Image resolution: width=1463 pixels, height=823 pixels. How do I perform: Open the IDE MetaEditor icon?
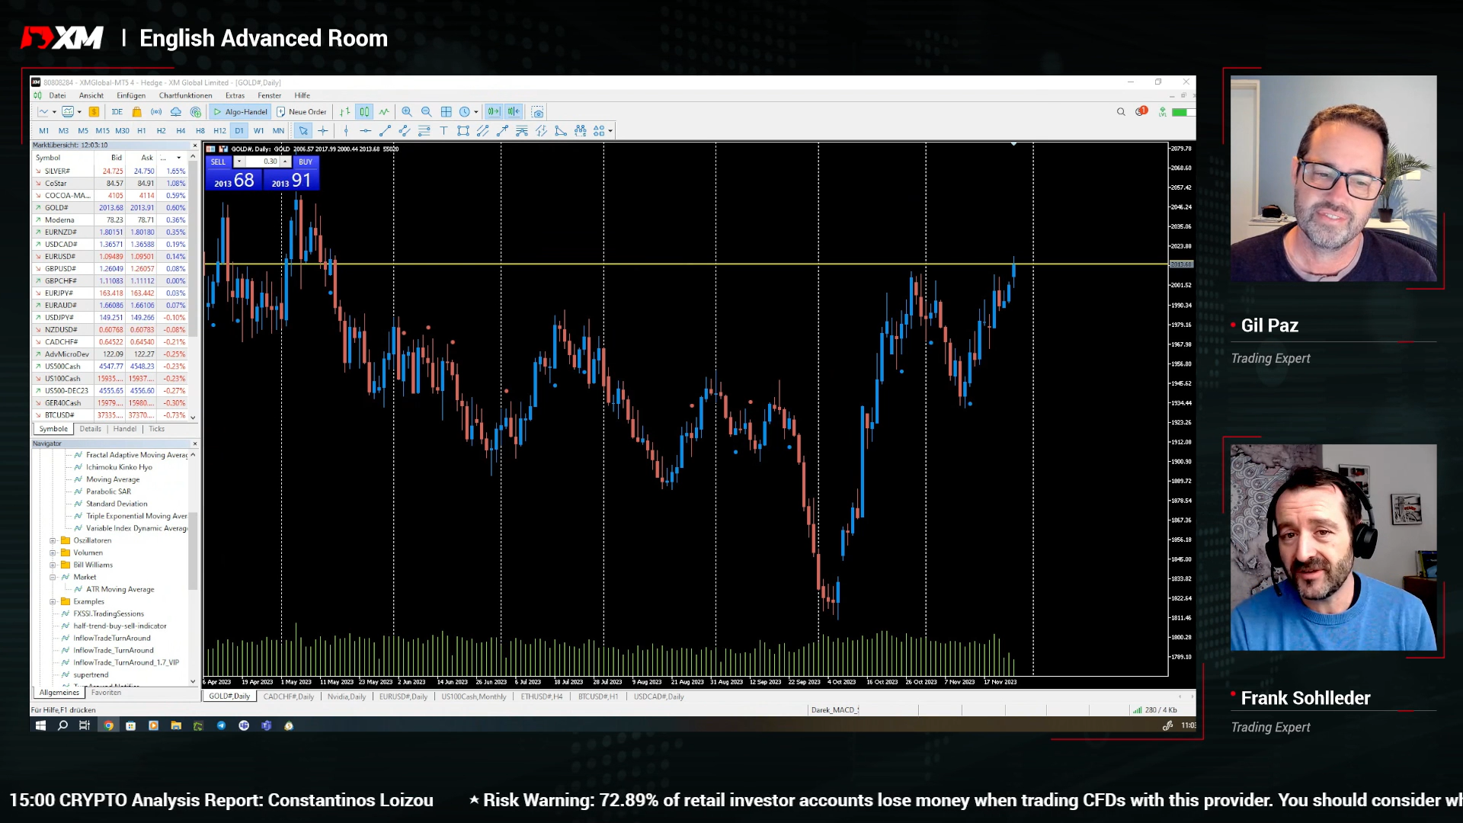pyautogui.click(x=117, y=112)
